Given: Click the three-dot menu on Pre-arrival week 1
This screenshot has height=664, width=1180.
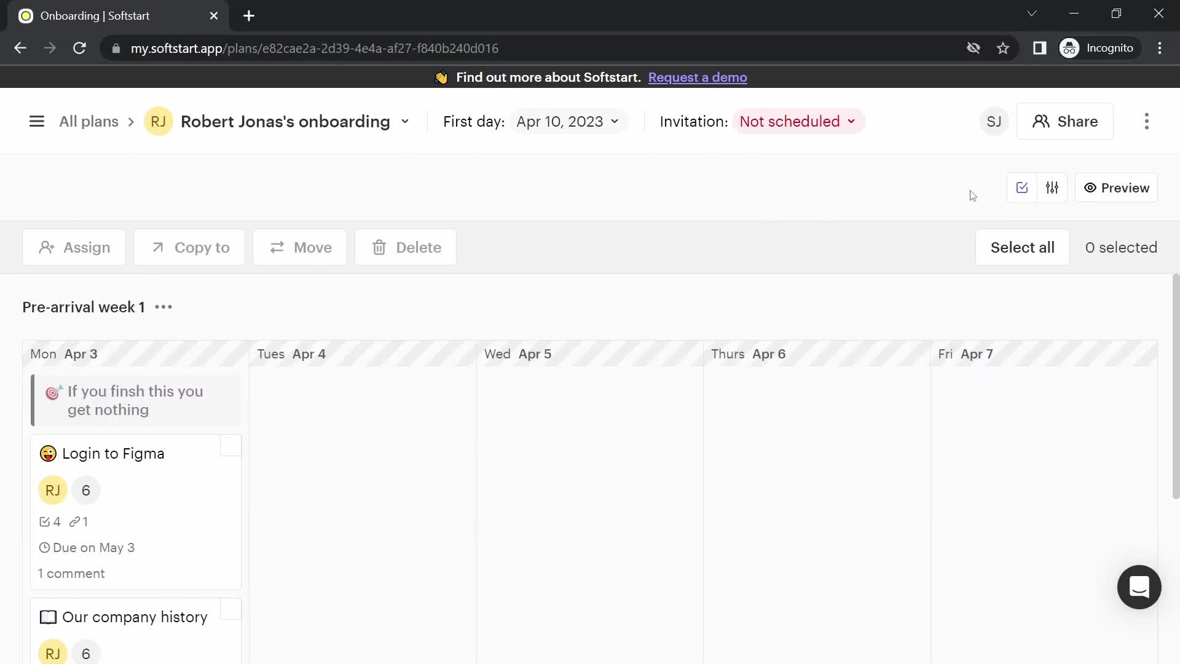Looking at the screenshot, I should (x=163, y=306).
